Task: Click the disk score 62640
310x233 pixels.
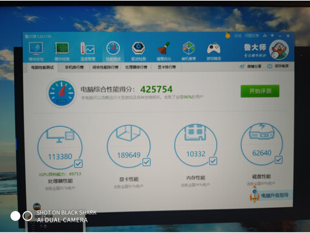Action: point(262,153)
